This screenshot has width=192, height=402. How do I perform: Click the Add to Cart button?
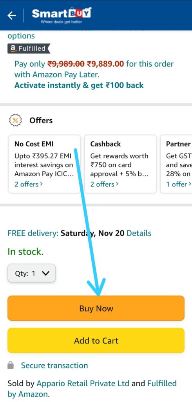[96, 340]
